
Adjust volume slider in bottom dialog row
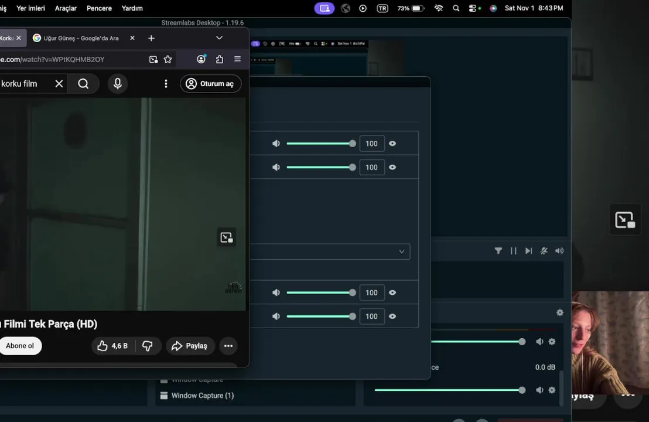pos(319,316)
